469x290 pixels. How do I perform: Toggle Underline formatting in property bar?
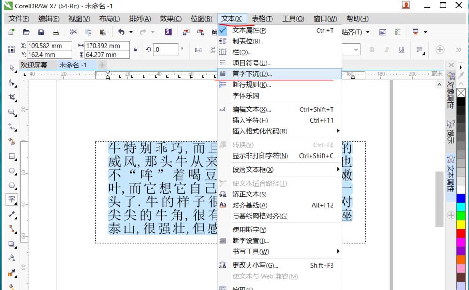click(401, 49)
